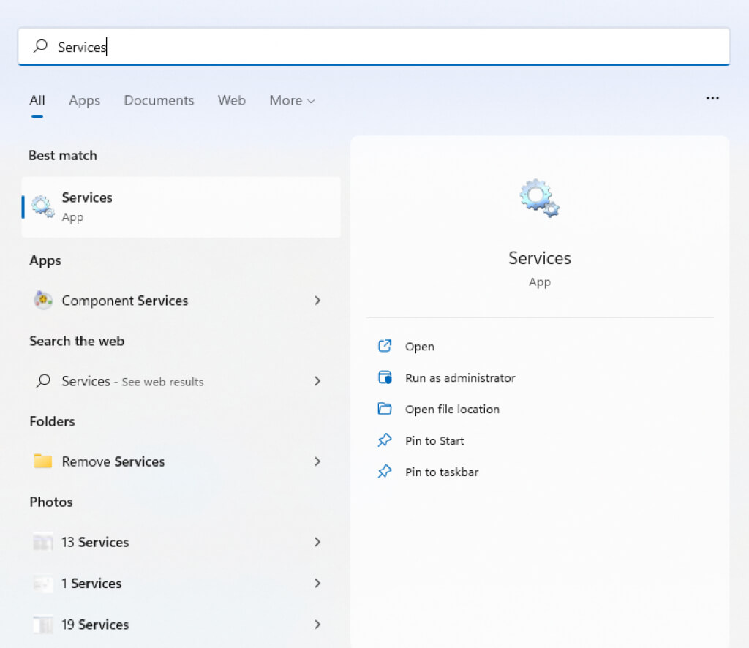The image size is (749, 648).
Task: Click the Remove Services folder icon
Action: click(43, 461)
